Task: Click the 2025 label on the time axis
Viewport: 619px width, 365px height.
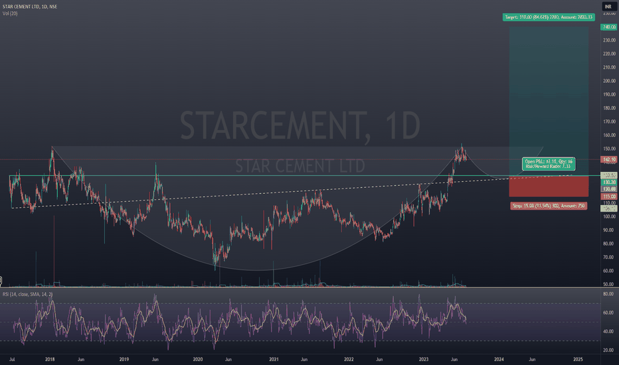Action: [x=578, y=360]
